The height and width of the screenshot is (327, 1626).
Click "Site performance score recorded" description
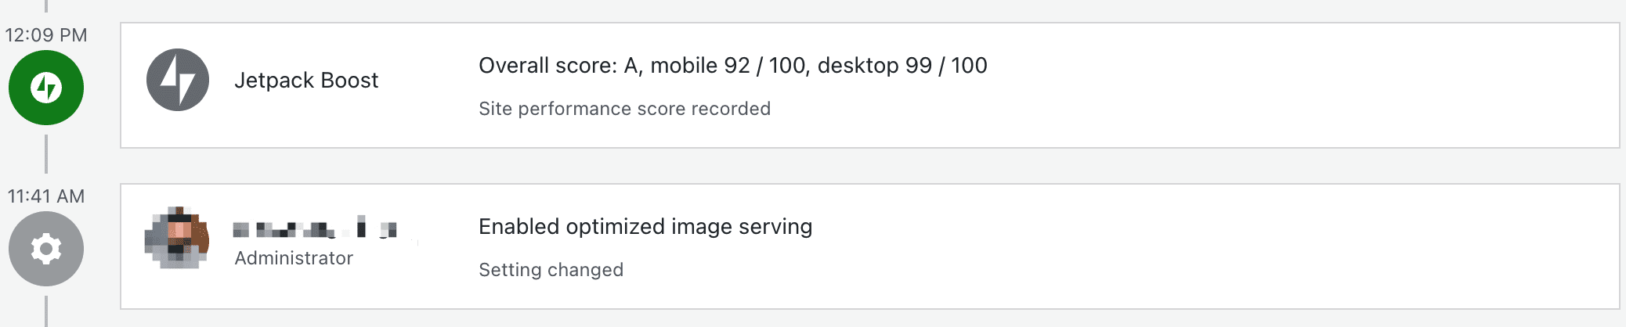coord(624,109)
